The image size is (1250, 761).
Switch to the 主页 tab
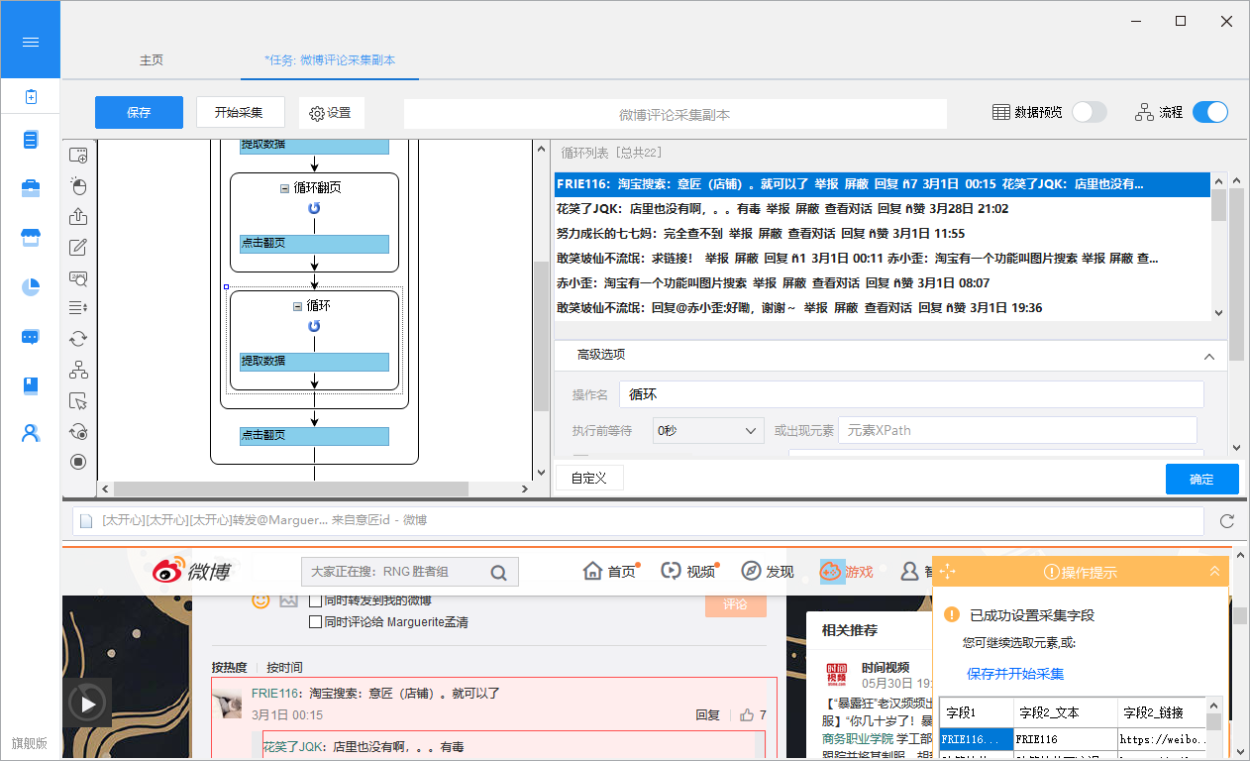[152, 59]
